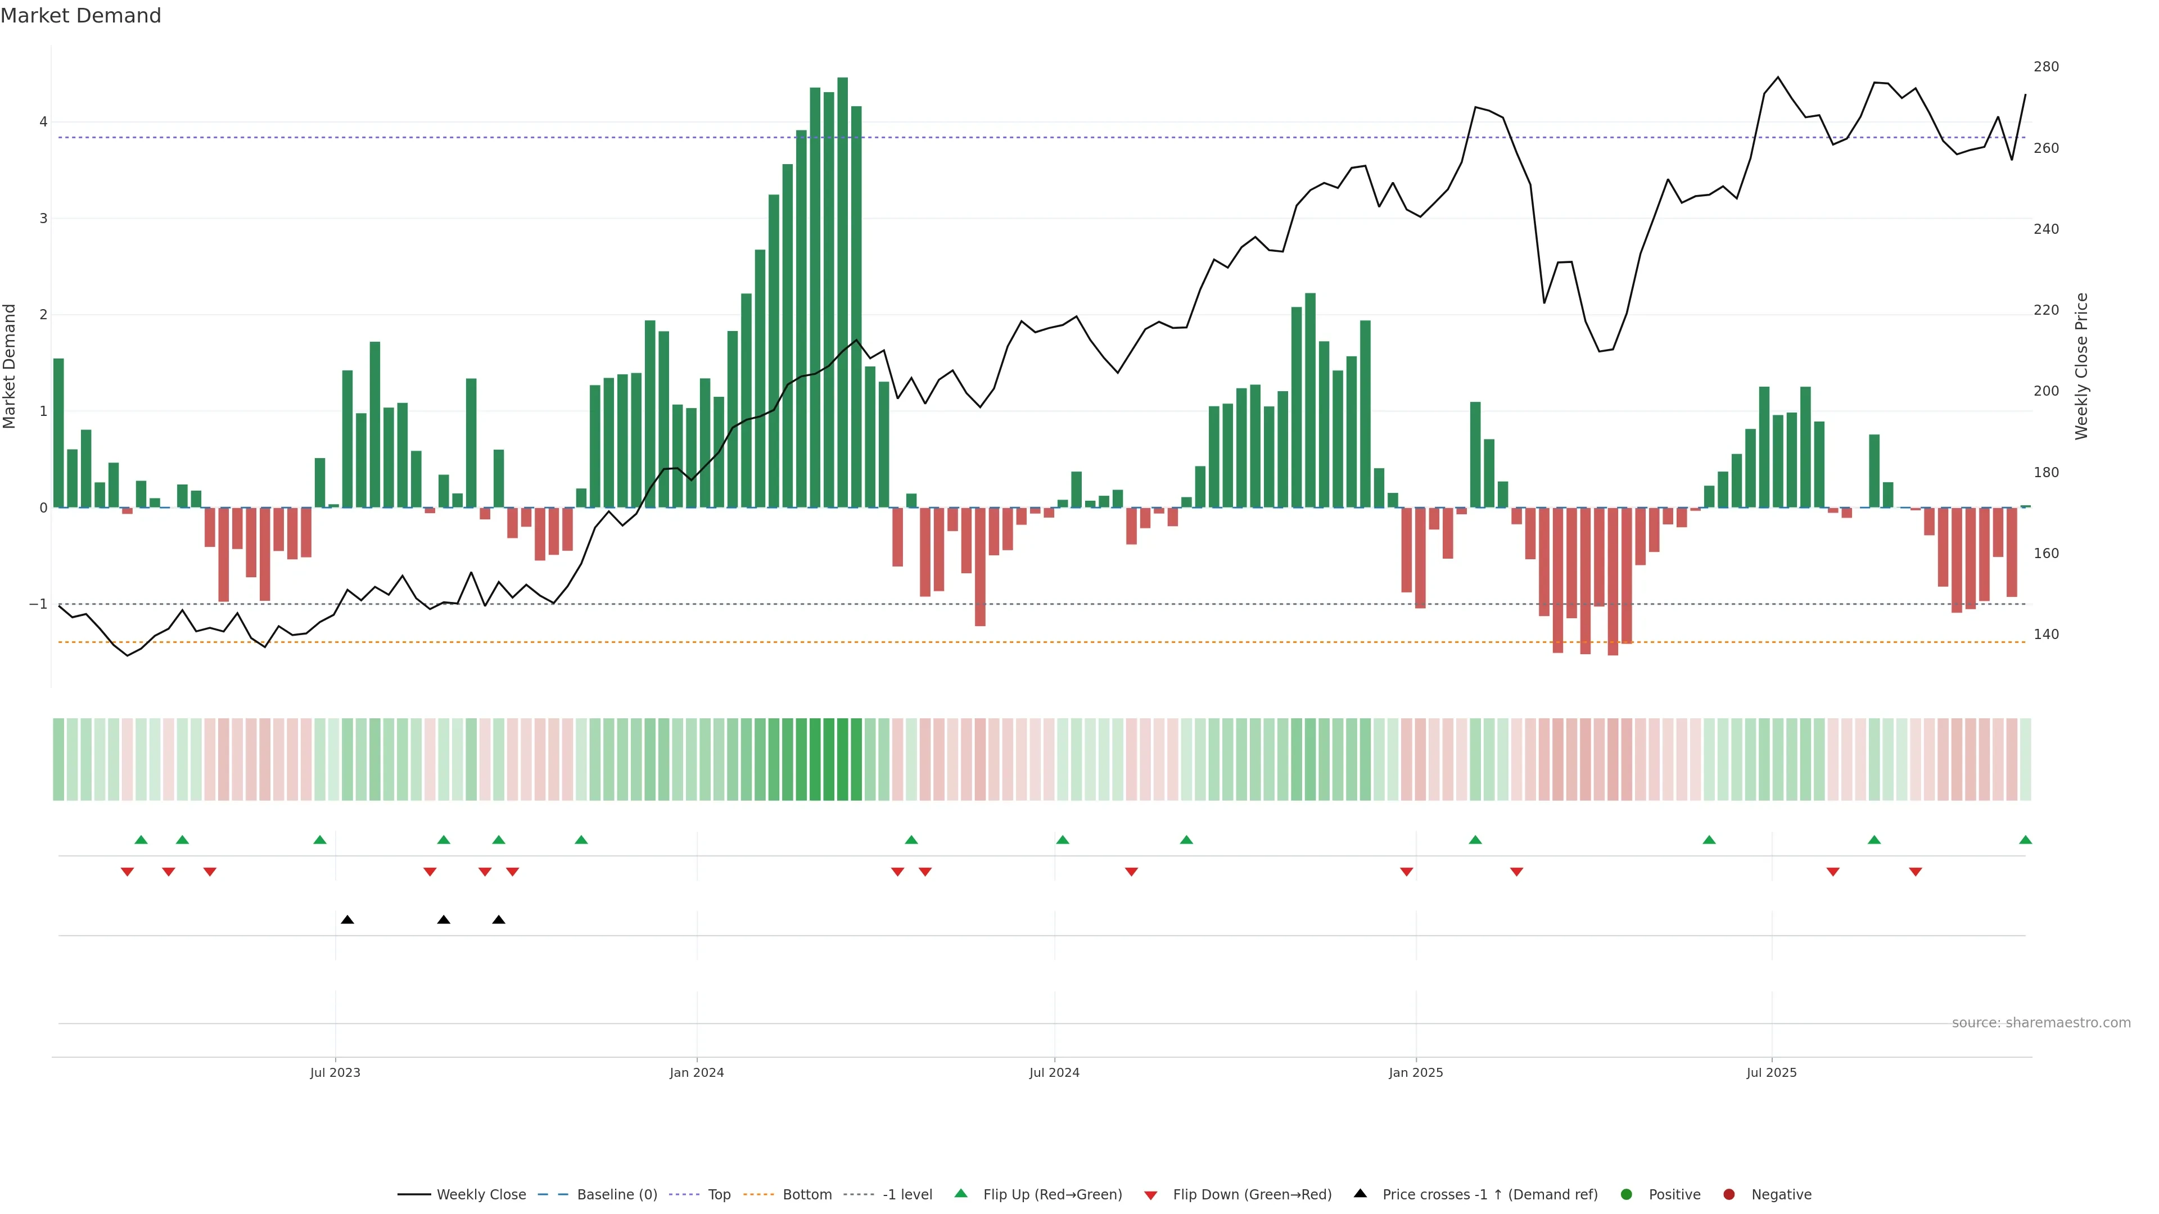The height and width of the screenshot is (1214, 2159).
Task: Click the Jan 2024 axis label
Action: click(x=697, y=1072)
